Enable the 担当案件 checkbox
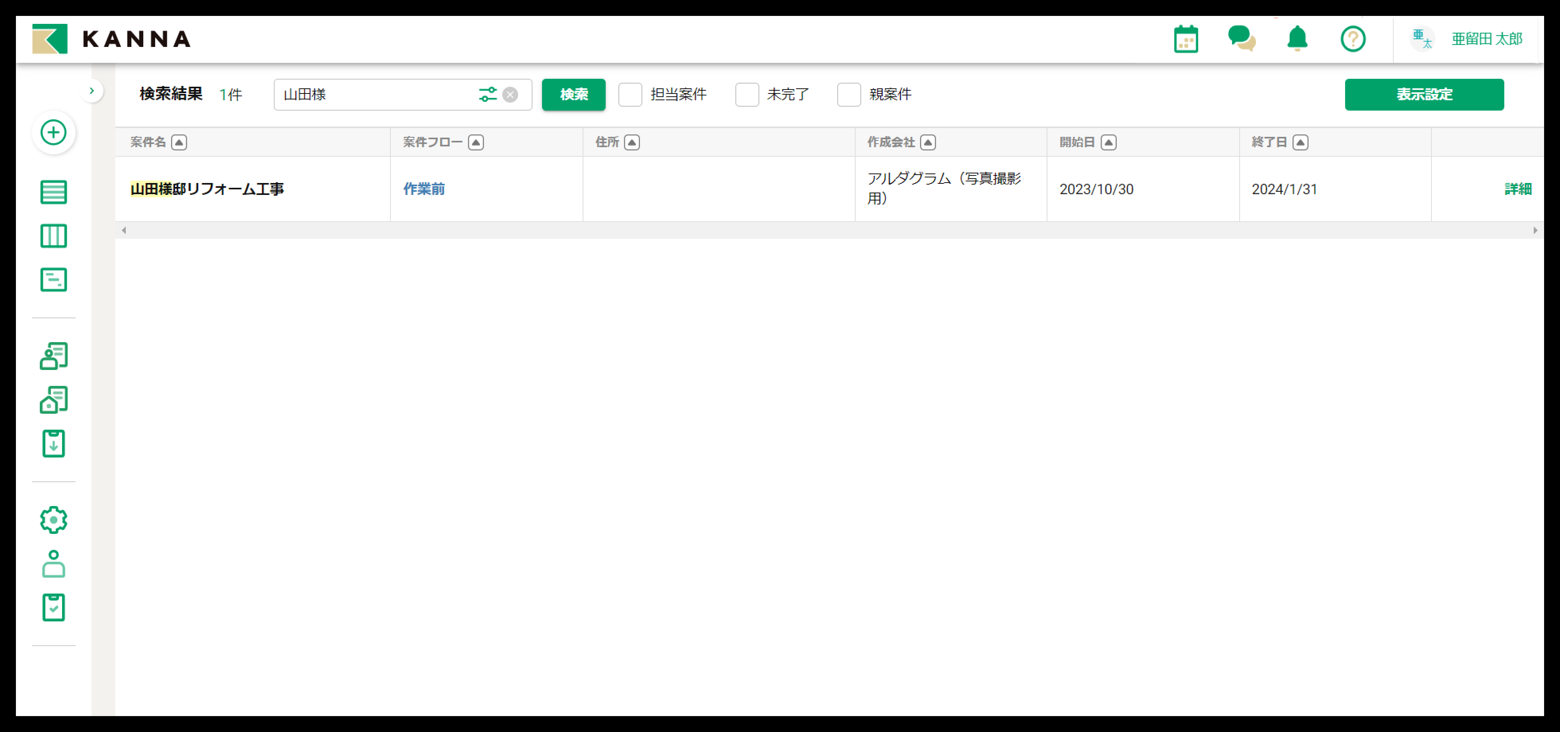Viewport: 1560px width, 732px height. pyautogui.click(x=630, y=94)
